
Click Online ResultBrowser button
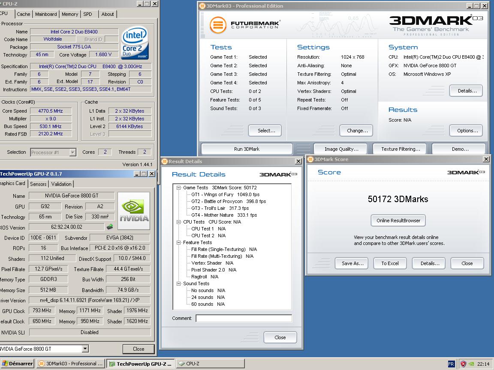coord(398,221)
